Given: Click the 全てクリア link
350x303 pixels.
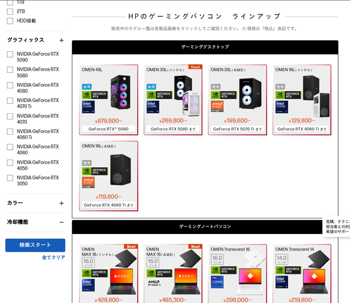Looking at the screenshot, I should tap(53, 257).
